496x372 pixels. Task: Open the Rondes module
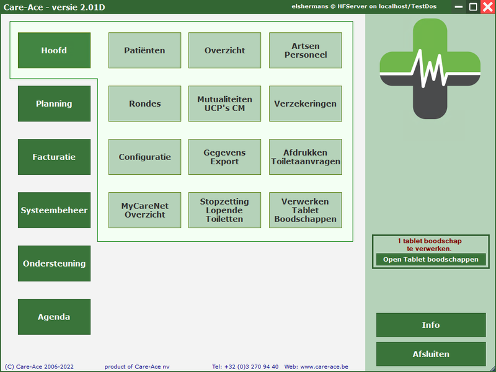tap(144, 104)
